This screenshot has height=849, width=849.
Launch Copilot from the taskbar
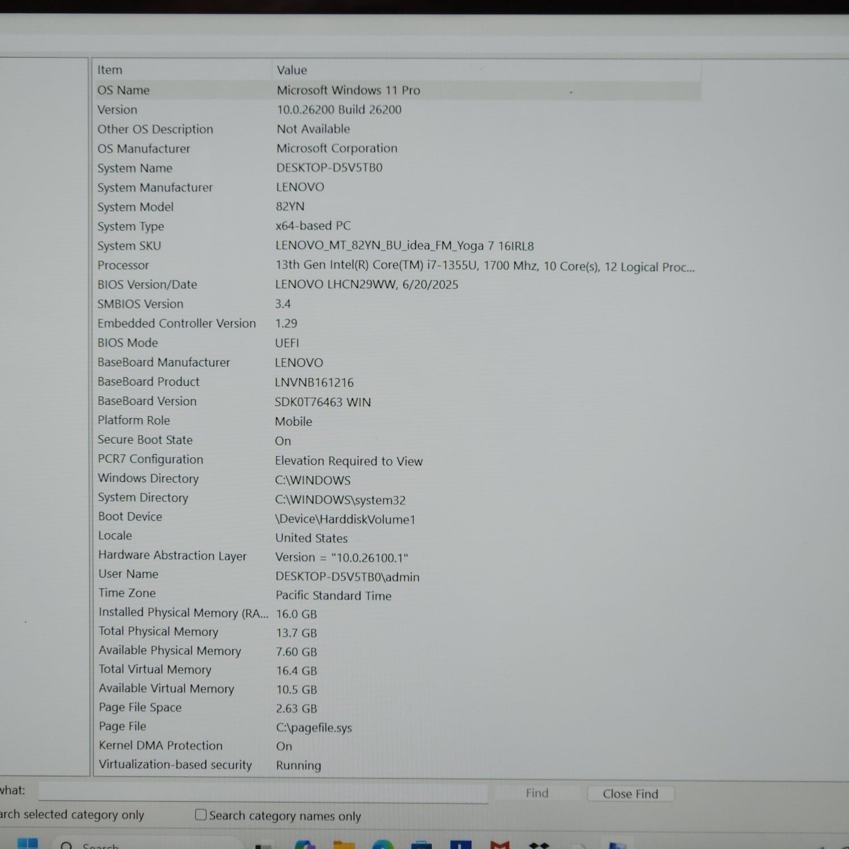tap(305, 845)
